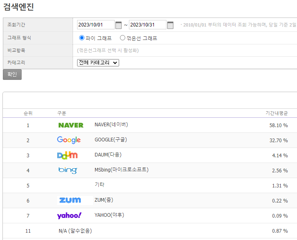Click the NAVER logo
Viewport: 297px width, 240px height.
click(71, 125)
